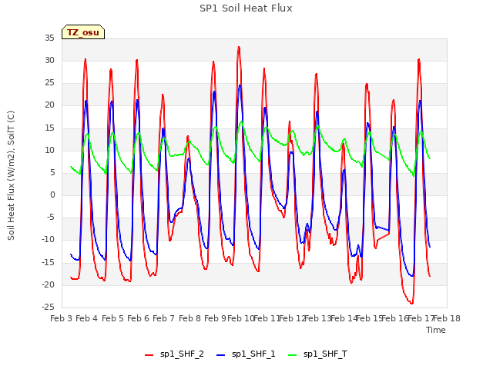The image size is (493, 369).
Task: Click the Feb 4 x-axis tick label
Action: point(87,318)
